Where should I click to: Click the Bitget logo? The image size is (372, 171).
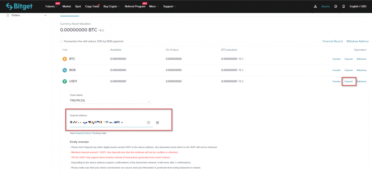point(19,7)
